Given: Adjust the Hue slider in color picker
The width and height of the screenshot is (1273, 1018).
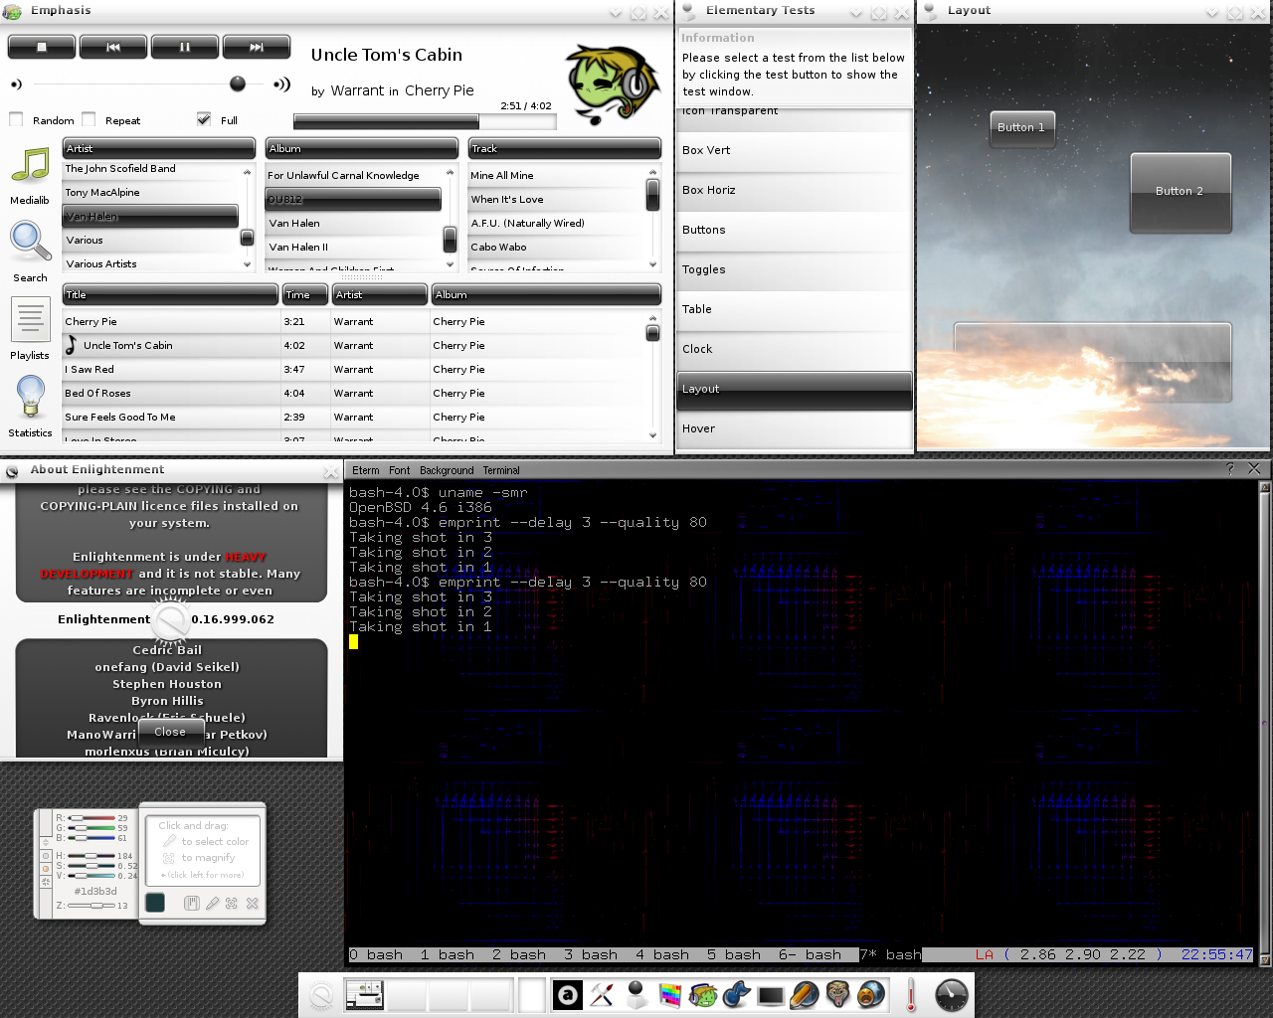Looking at the screenshot, I should coord(91,855).
